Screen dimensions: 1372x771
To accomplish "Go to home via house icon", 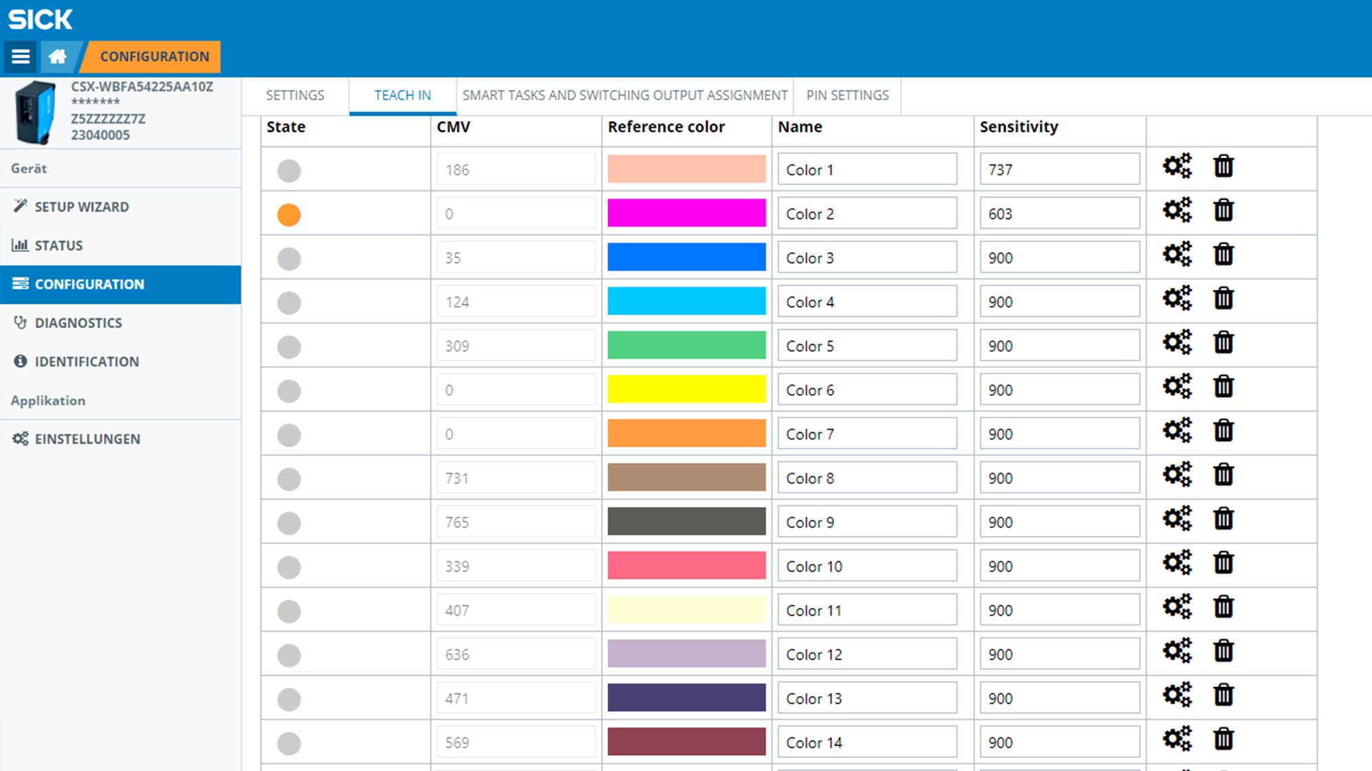I will click(x=58, y=56).
